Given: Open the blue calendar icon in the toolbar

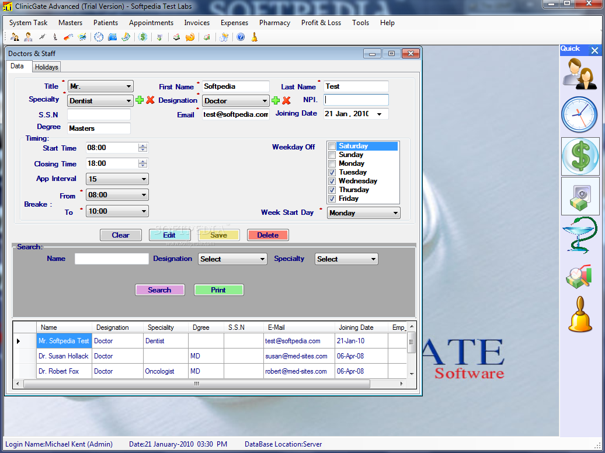Looking at the screenshot, I should (112, 37).
